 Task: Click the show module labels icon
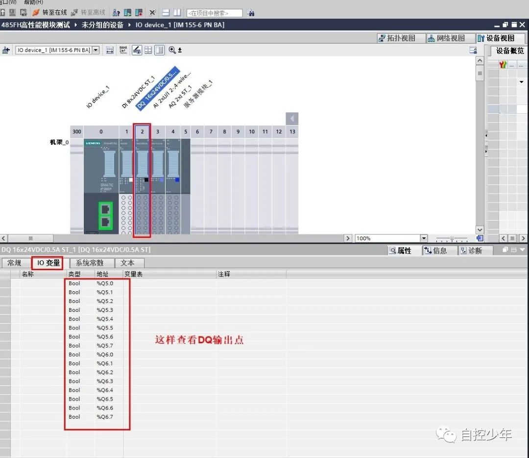click(x=123, y=51)
